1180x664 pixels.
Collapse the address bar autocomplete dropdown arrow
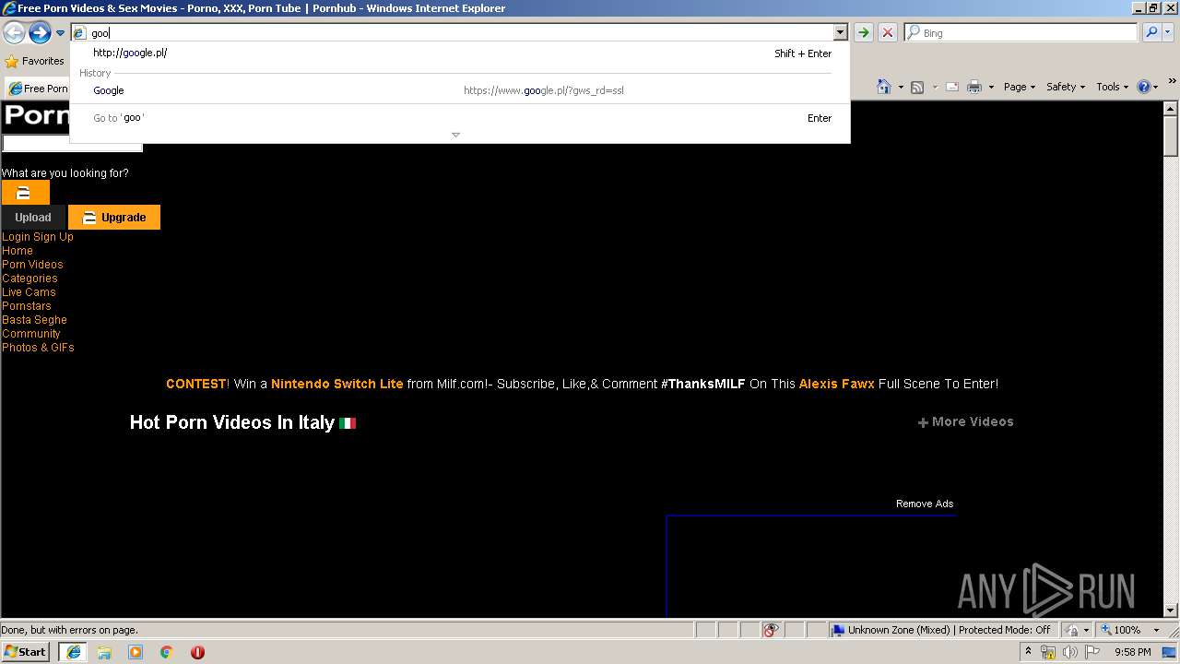point(840,33)
